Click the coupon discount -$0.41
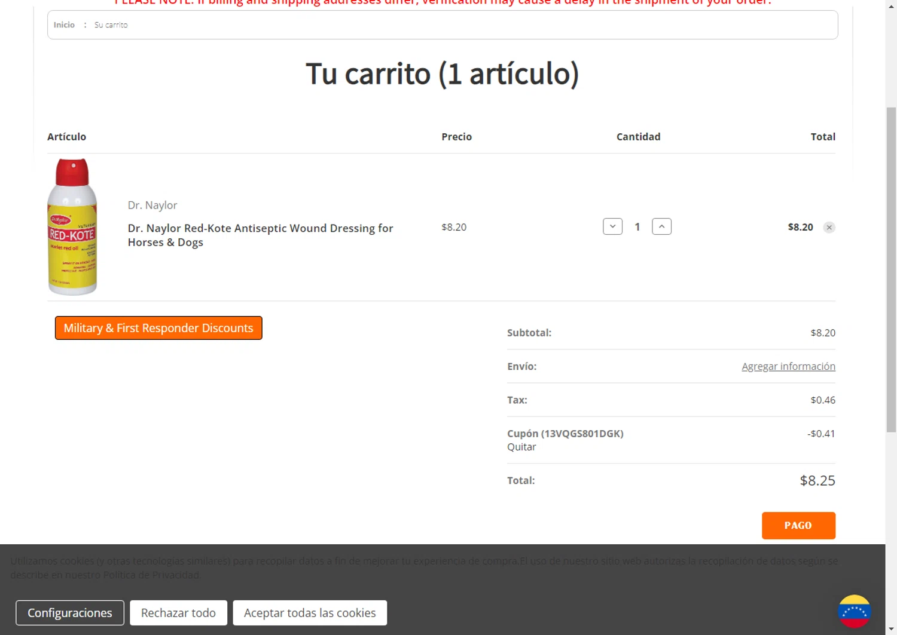This screenshot has width=897, height=635. (821, 434)
